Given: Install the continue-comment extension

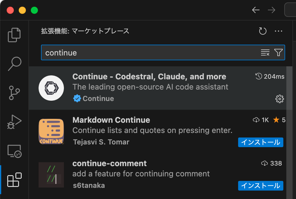Looking at the screenshot, I should [x=260, y=186].
